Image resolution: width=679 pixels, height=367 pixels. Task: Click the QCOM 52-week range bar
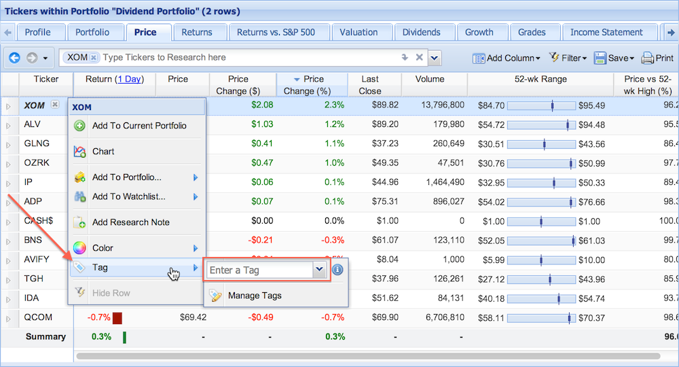click(x=541, y=319)
